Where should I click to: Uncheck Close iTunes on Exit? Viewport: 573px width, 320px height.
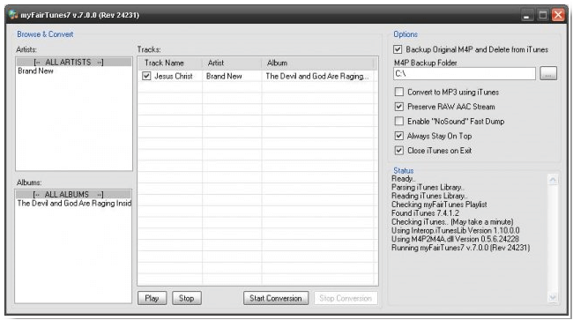(x=399, y=151)
